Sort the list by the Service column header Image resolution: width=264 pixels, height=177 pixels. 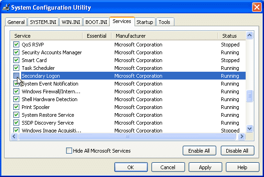point(47,36)
